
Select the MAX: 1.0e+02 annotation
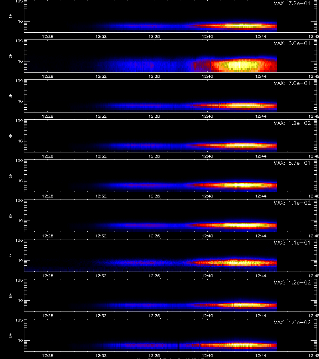point(292,322)
